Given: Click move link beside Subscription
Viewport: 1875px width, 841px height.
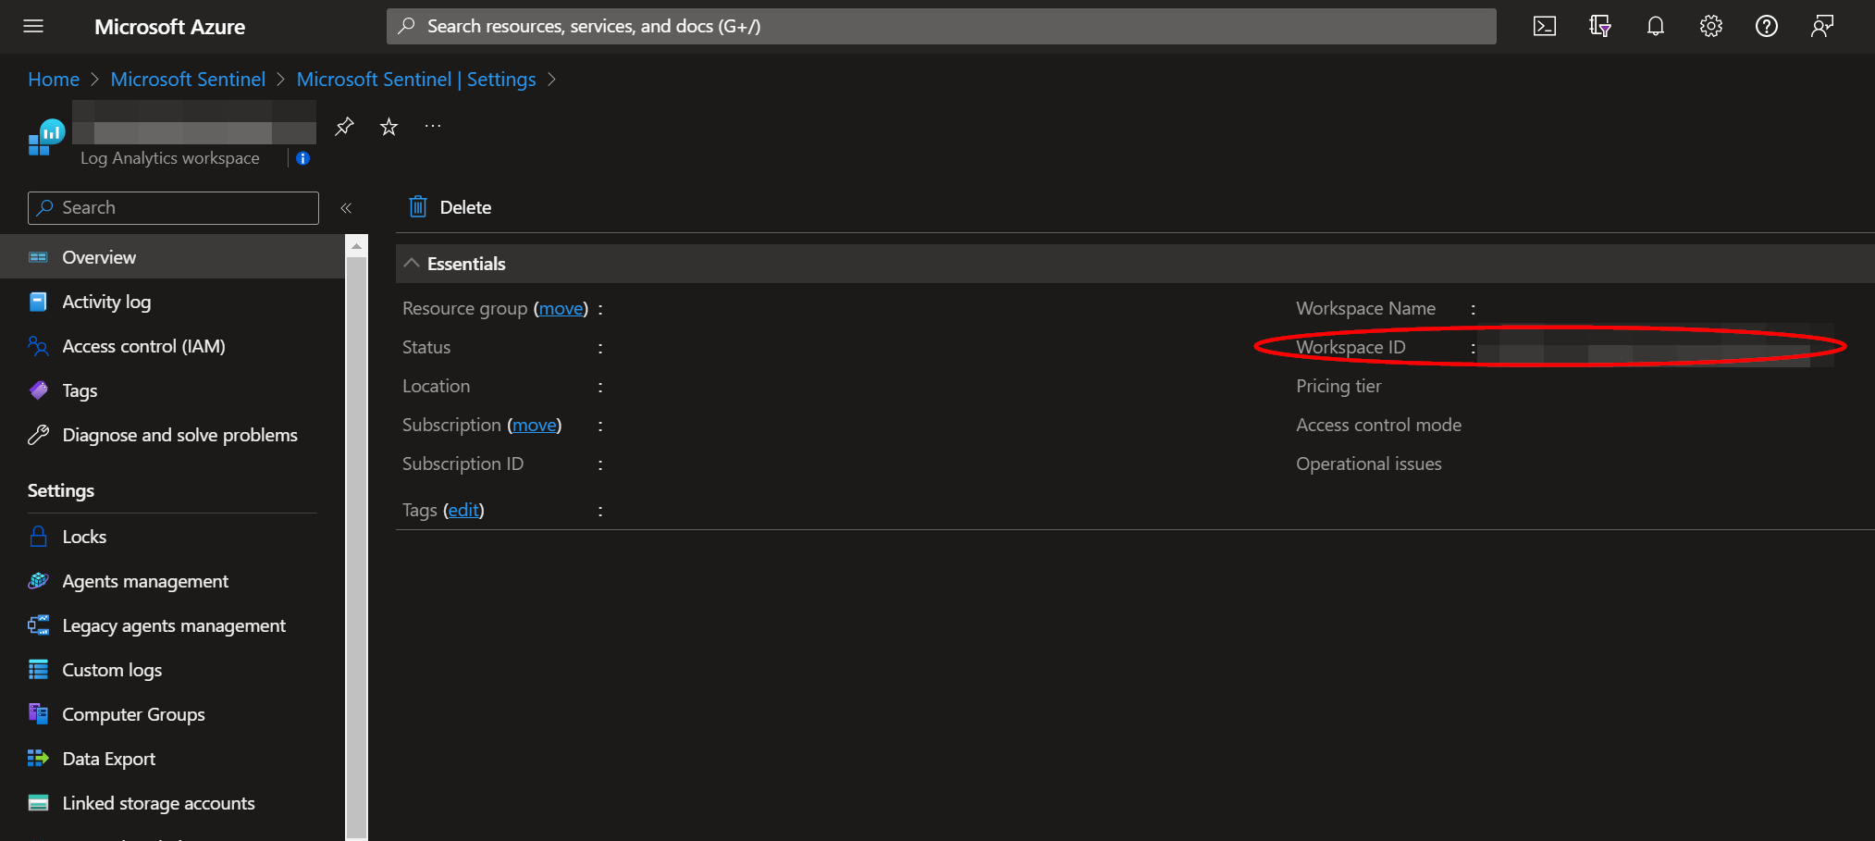Looking at the screenshot, I should (535, 426).
